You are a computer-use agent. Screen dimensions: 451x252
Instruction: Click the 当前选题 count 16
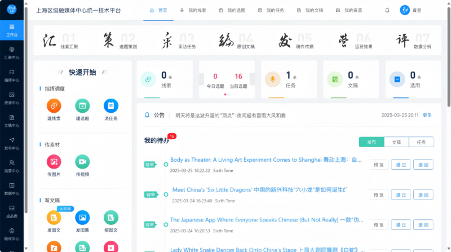point(238,76)
